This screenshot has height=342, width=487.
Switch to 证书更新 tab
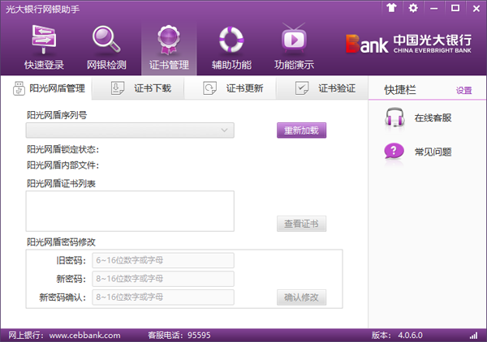[x=232, y=89]
